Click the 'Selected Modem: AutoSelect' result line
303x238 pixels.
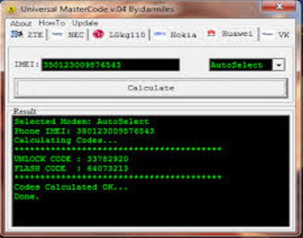click(82, 121)
